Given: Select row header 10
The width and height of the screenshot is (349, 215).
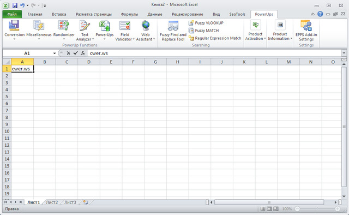Looking at the screenshot, I should (x=7, y=131).
